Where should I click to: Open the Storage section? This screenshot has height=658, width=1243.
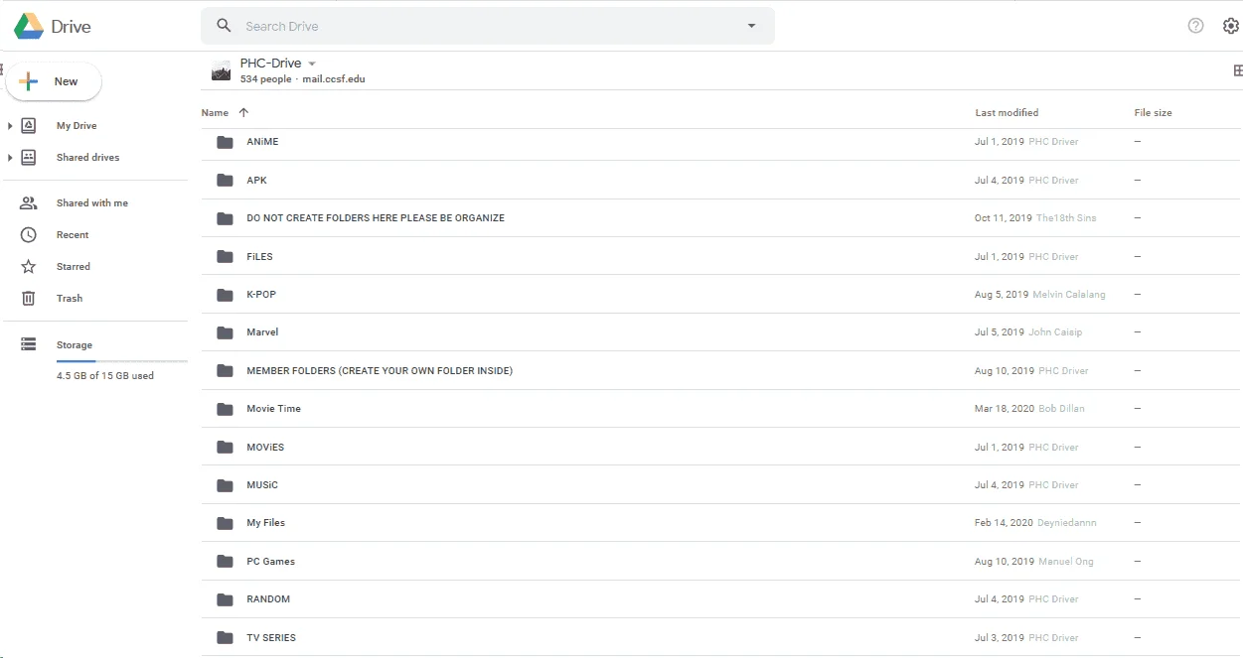tap(75, 345)
